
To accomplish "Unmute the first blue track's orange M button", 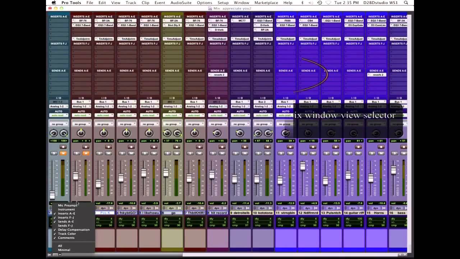I will point(63,153).
